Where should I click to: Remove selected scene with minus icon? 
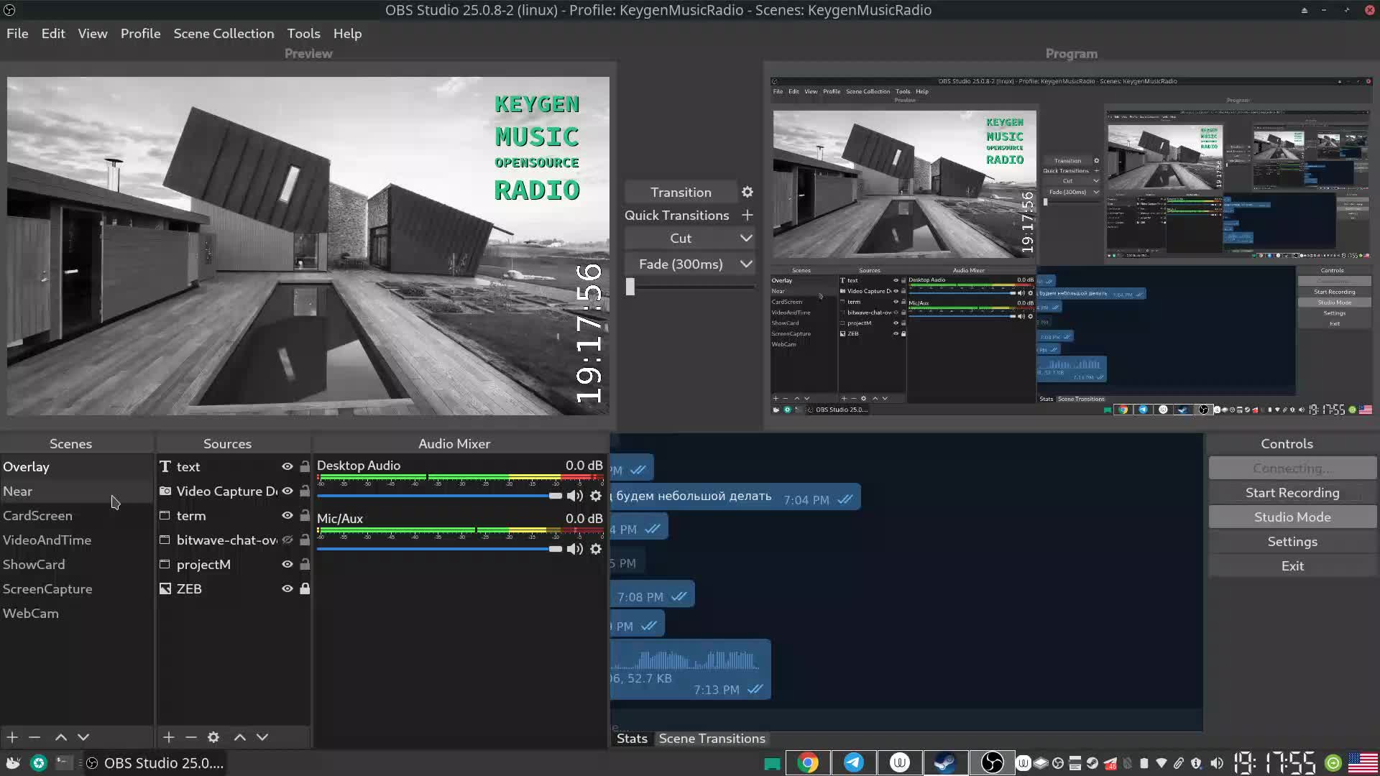click(x=34, y=736)
